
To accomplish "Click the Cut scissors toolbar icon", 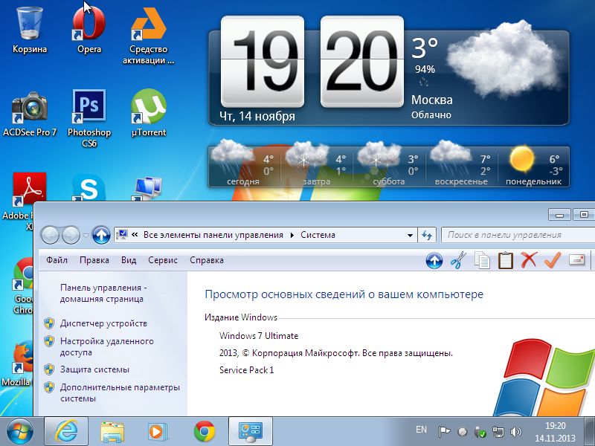I will (459, 259).
